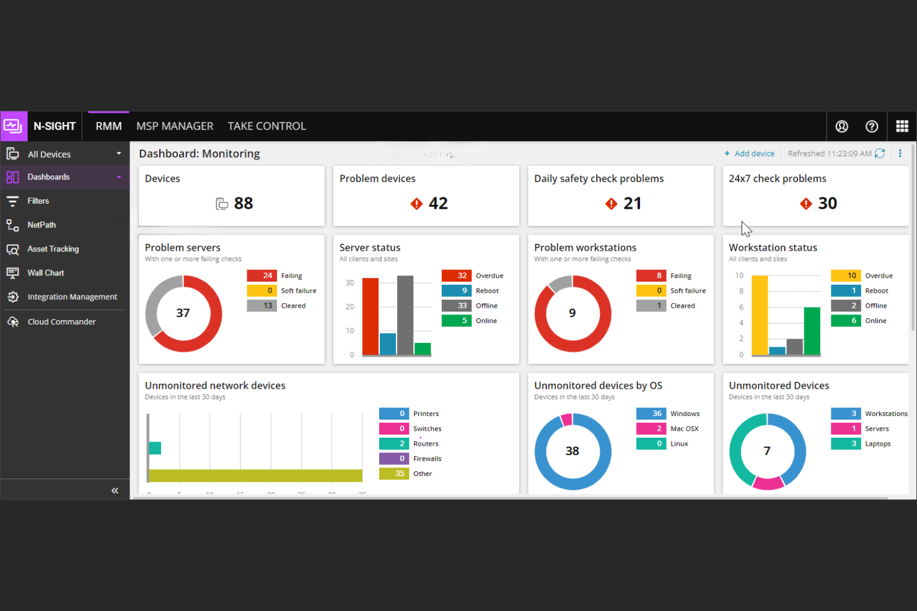
Task: Click the dashboard refresh icon
Action: point(880,154)
